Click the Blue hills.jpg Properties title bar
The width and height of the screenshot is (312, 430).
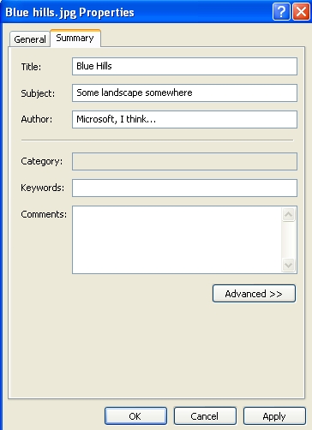point(135,12)
